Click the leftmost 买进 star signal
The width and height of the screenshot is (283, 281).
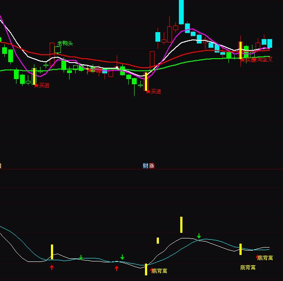pyautogui.click(x=37, y=86)
